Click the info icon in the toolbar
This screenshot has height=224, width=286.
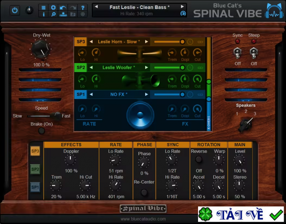tap(44, 15)
